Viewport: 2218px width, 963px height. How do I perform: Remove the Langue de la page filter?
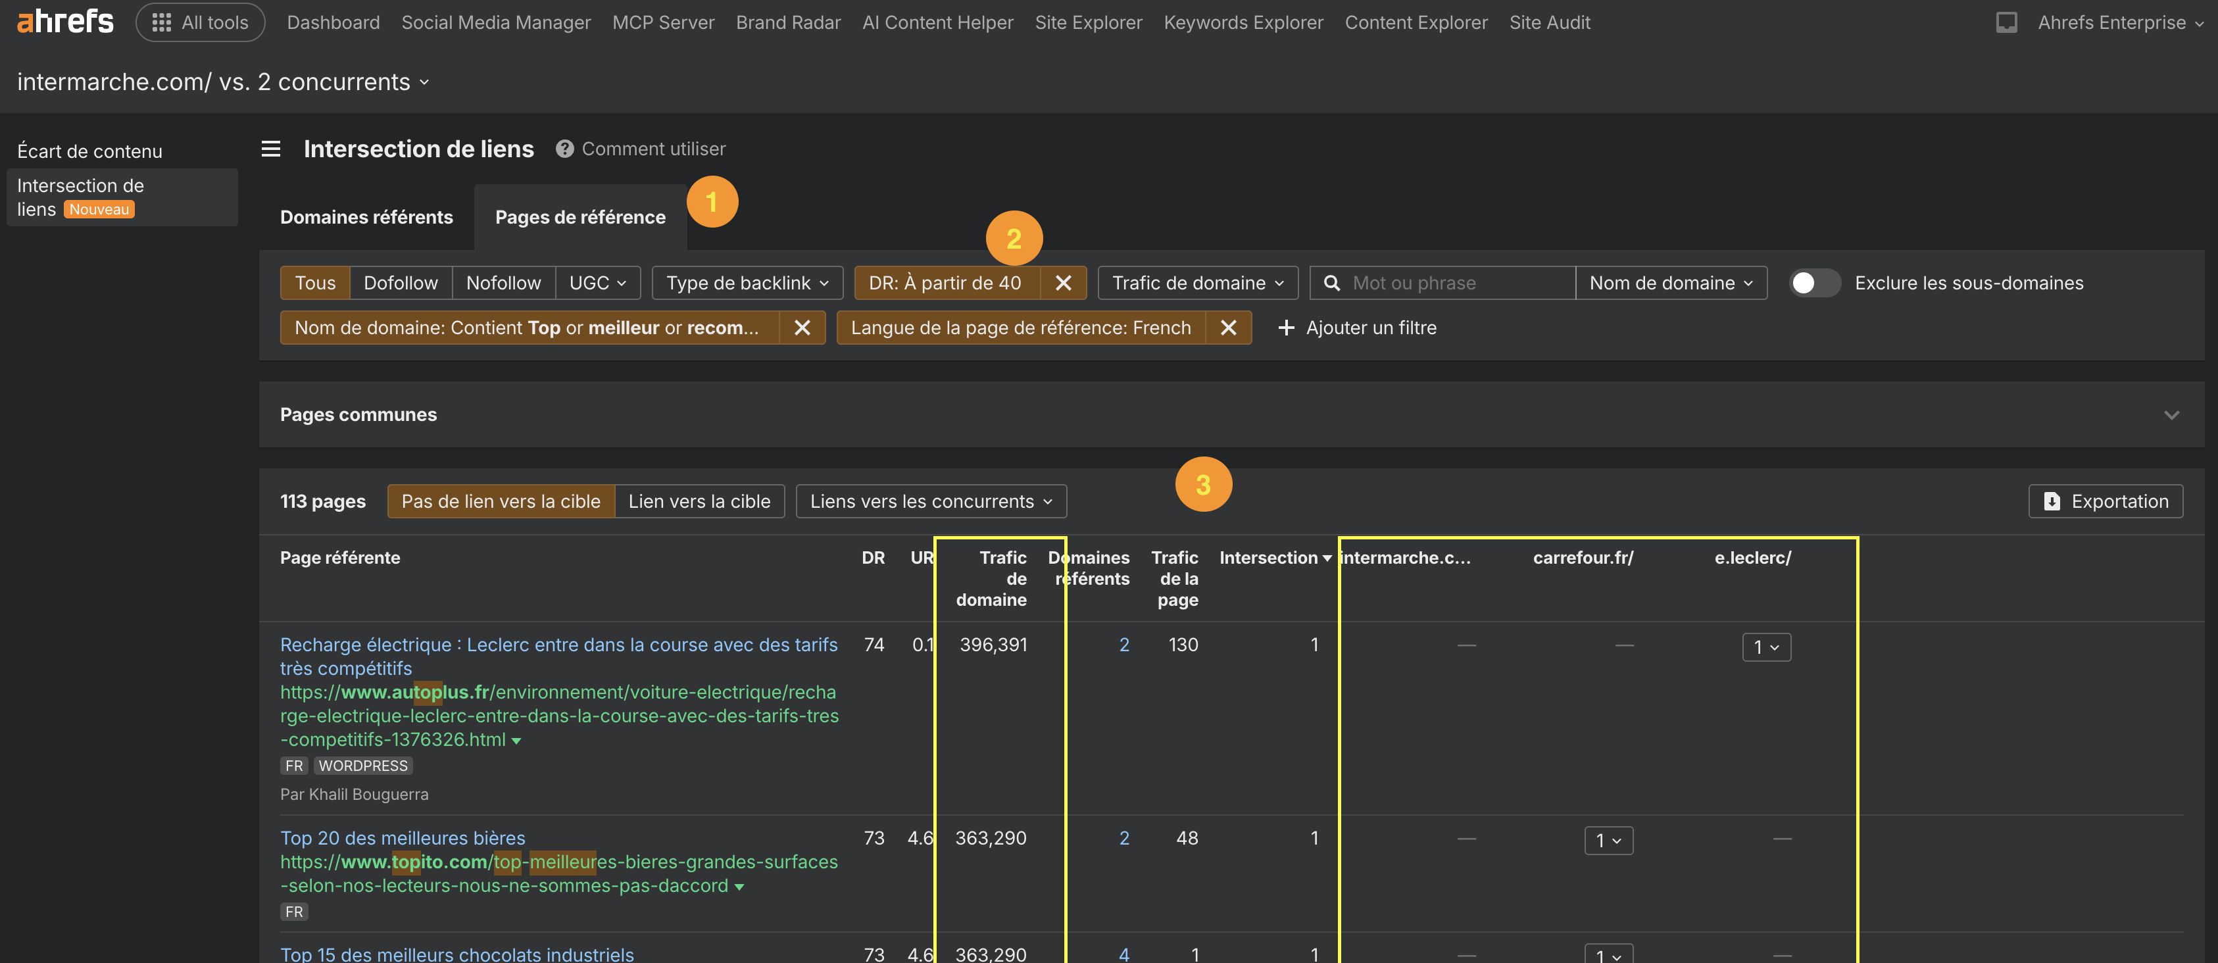tap(1229, 328)
